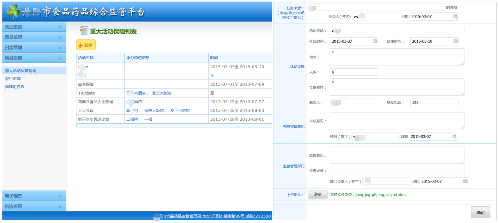This screenshot has height=223, width=499.
Task: Click the 北京大饭店 link
Action: coord(162,93)
